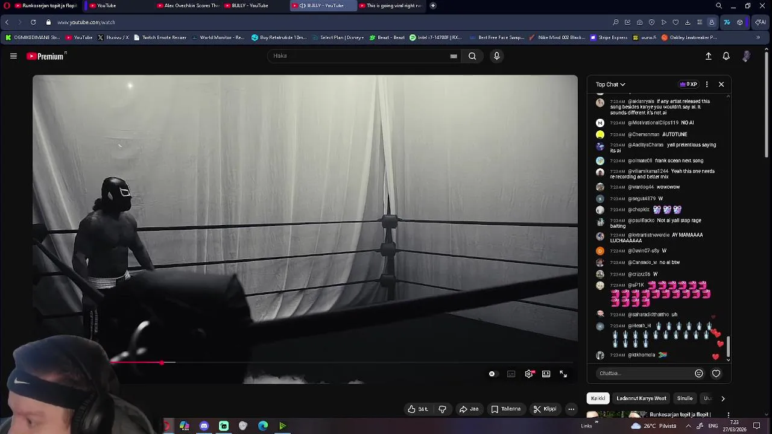This screenshot has width=772, height=434.
Task: Open weather widget 26°C Pilvistä
Action: pyautogui.click(x=653, y=426)
